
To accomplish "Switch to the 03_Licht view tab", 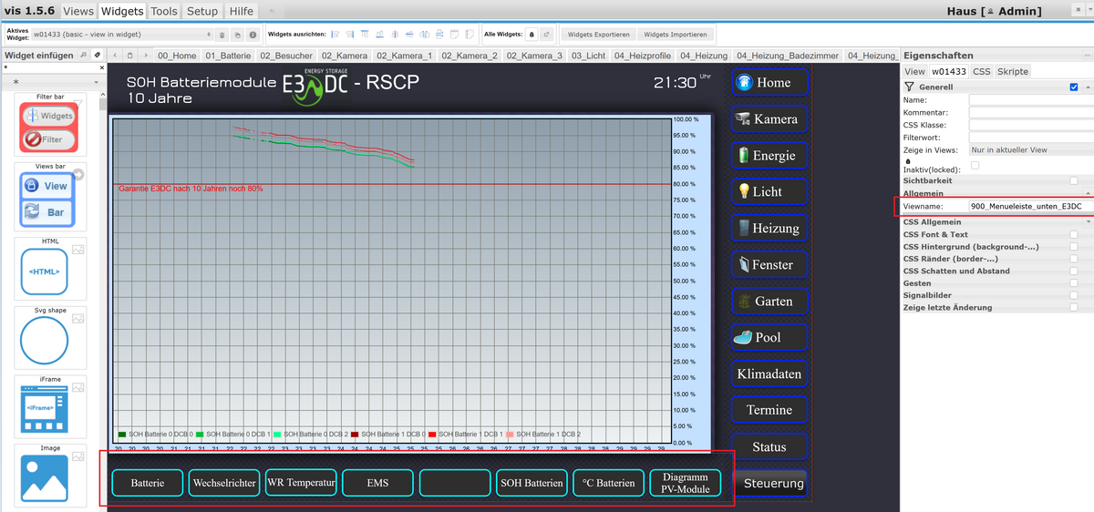I will click(x=589, y=56).
